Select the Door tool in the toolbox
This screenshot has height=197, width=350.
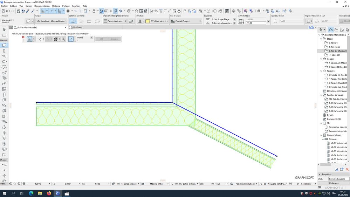tap(4, 95)
